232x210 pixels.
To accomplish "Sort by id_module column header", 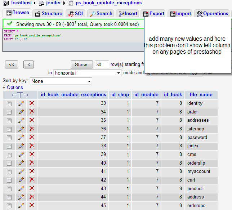I will click(146, 95).
